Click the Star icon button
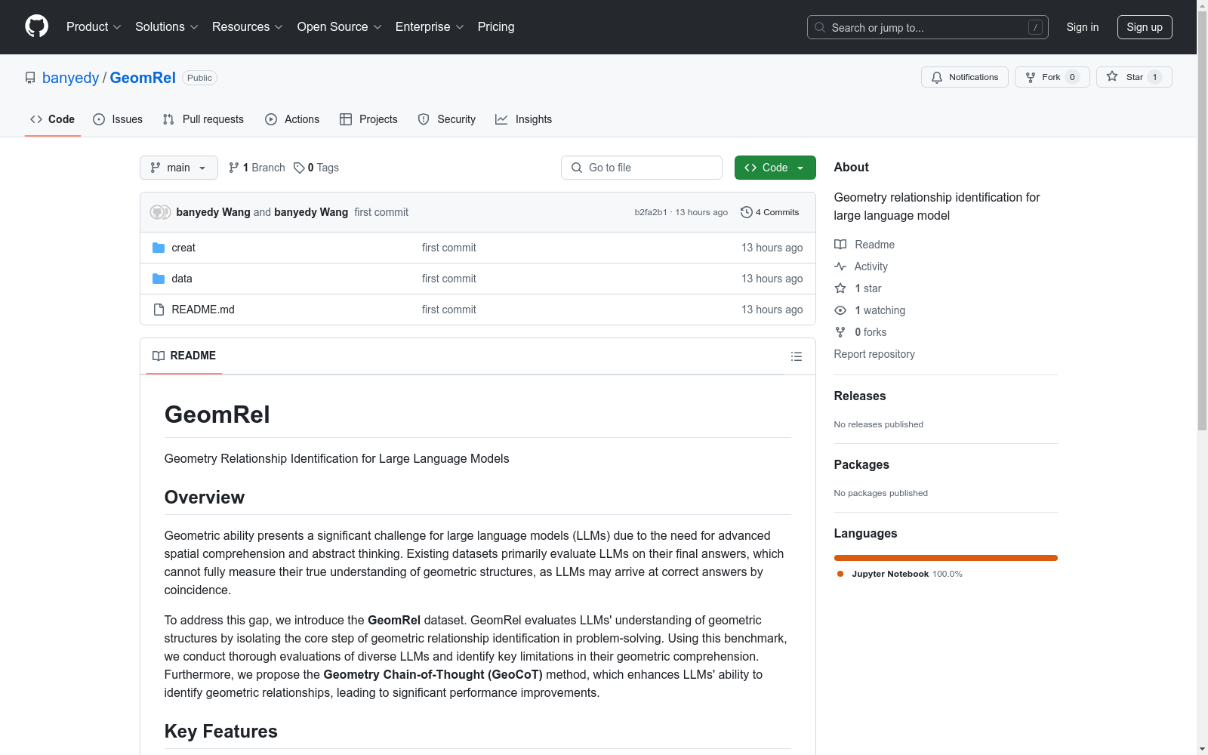The image size is (1208, 755). (x=1112, y=76)
